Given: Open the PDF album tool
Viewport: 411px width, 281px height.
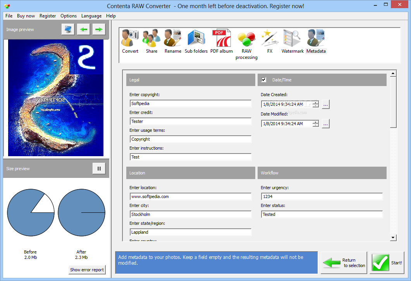Looking at the screenshot, I should tap(222, 41).
